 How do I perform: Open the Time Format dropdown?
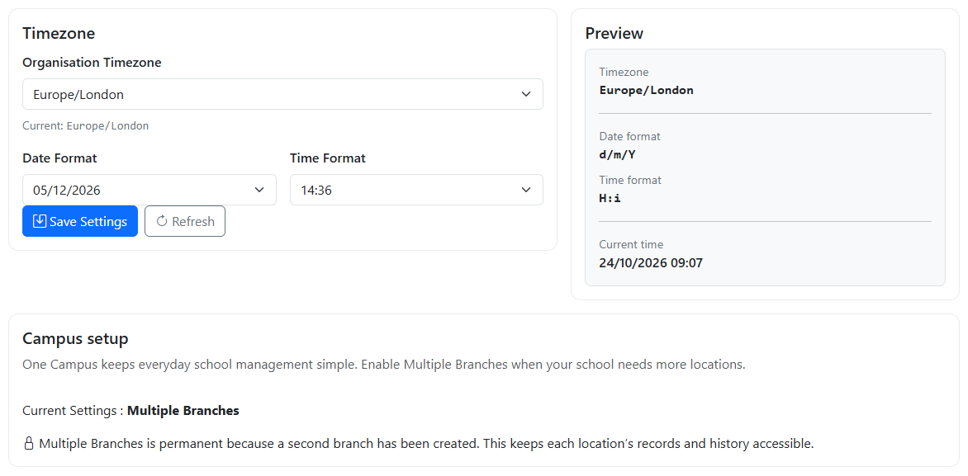417,190
